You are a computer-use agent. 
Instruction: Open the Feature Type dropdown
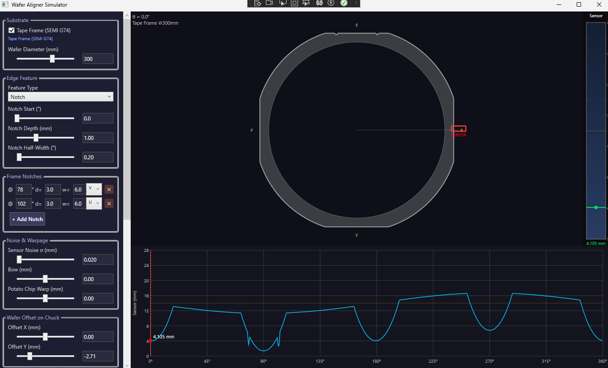coord(60,97)
